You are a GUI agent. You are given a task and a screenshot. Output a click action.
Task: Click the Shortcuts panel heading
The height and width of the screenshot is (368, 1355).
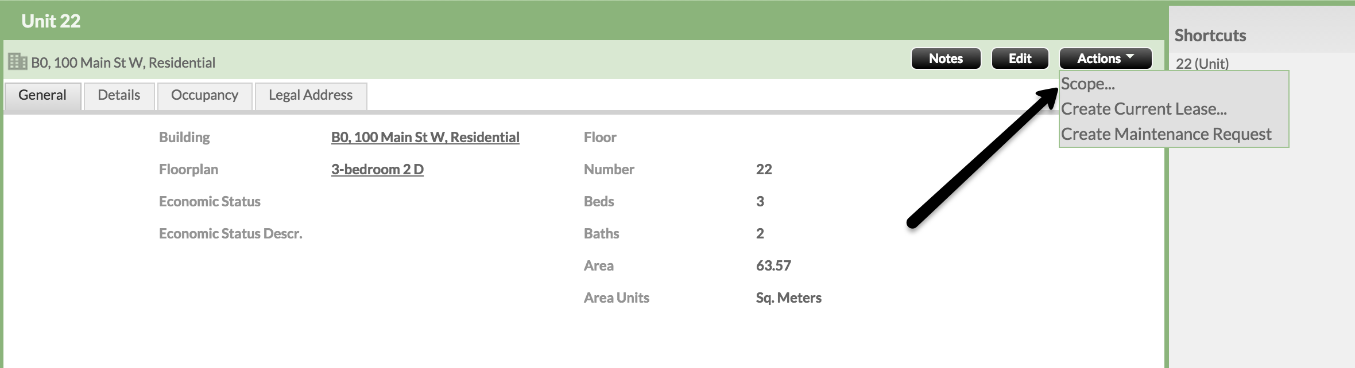[1210, 36]
